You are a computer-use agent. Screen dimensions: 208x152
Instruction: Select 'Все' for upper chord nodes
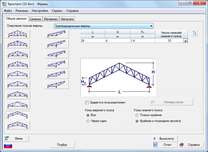click(88, 115)
